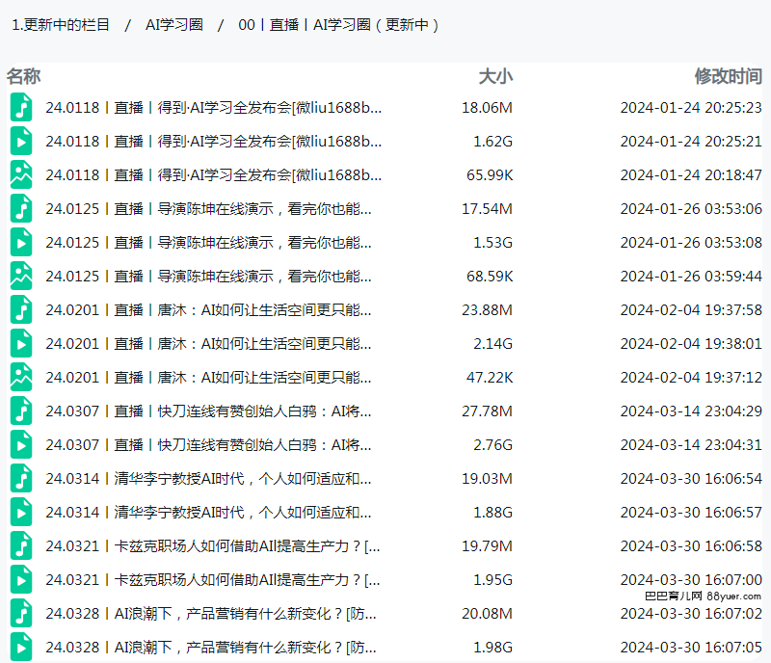
Task: Select the size value 17.54M
Action: pos(487,208)
